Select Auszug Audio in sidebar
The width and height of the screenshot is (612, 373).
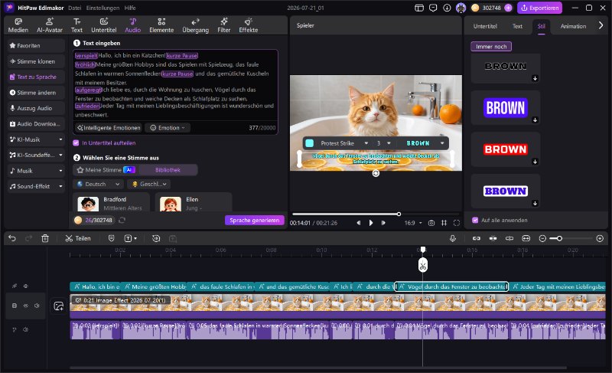36,108
